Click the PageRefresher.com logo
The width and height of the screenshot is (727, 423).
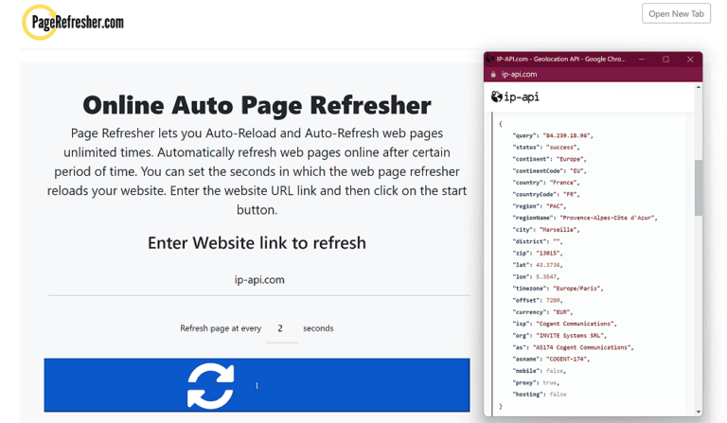pyautogui.click(x=73, y=22)
